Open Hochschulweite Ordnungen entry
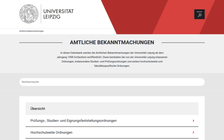The width and height of the screenshot is (224, 140). [112, 133]
